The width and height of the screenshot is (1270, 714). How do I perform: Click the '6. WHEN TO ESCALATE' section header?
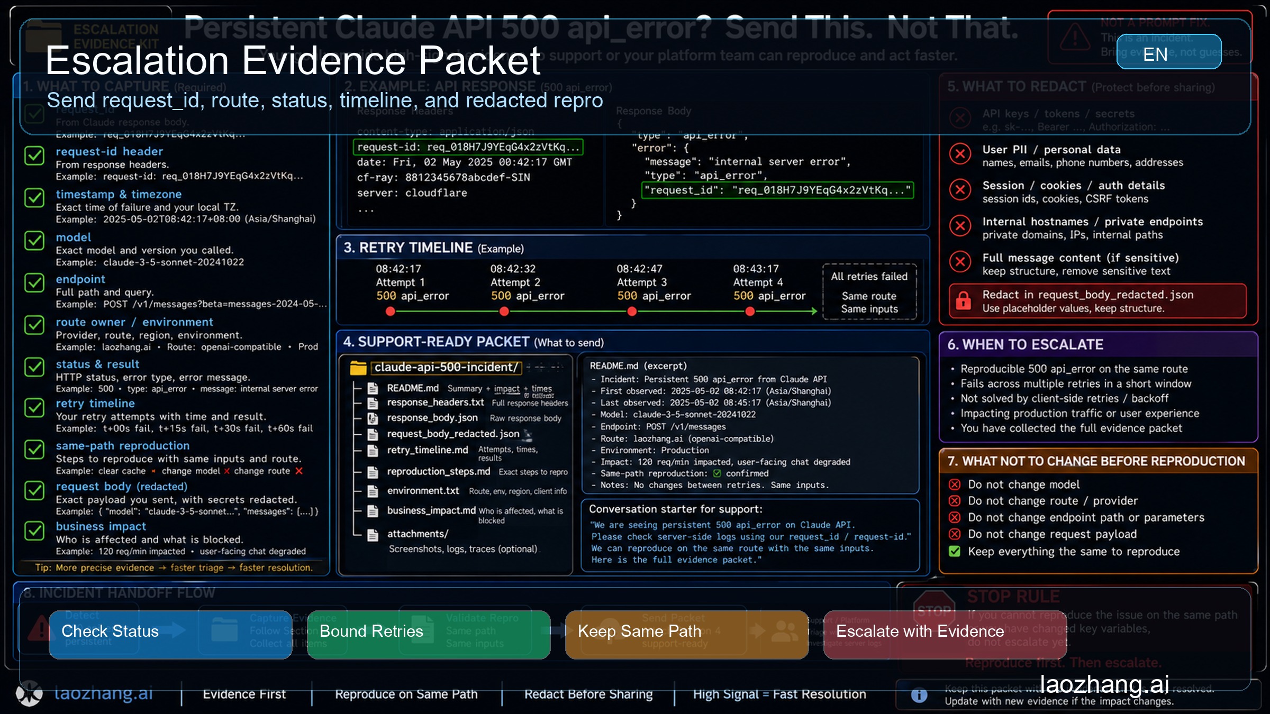[1026, 345]
